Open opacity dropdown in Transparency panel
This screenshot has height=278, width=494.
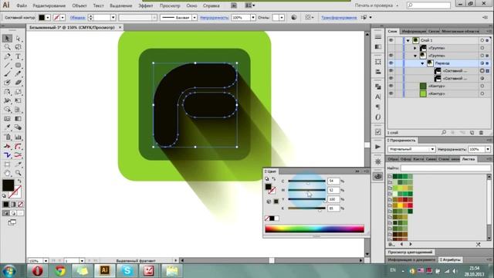pos(488,149)
